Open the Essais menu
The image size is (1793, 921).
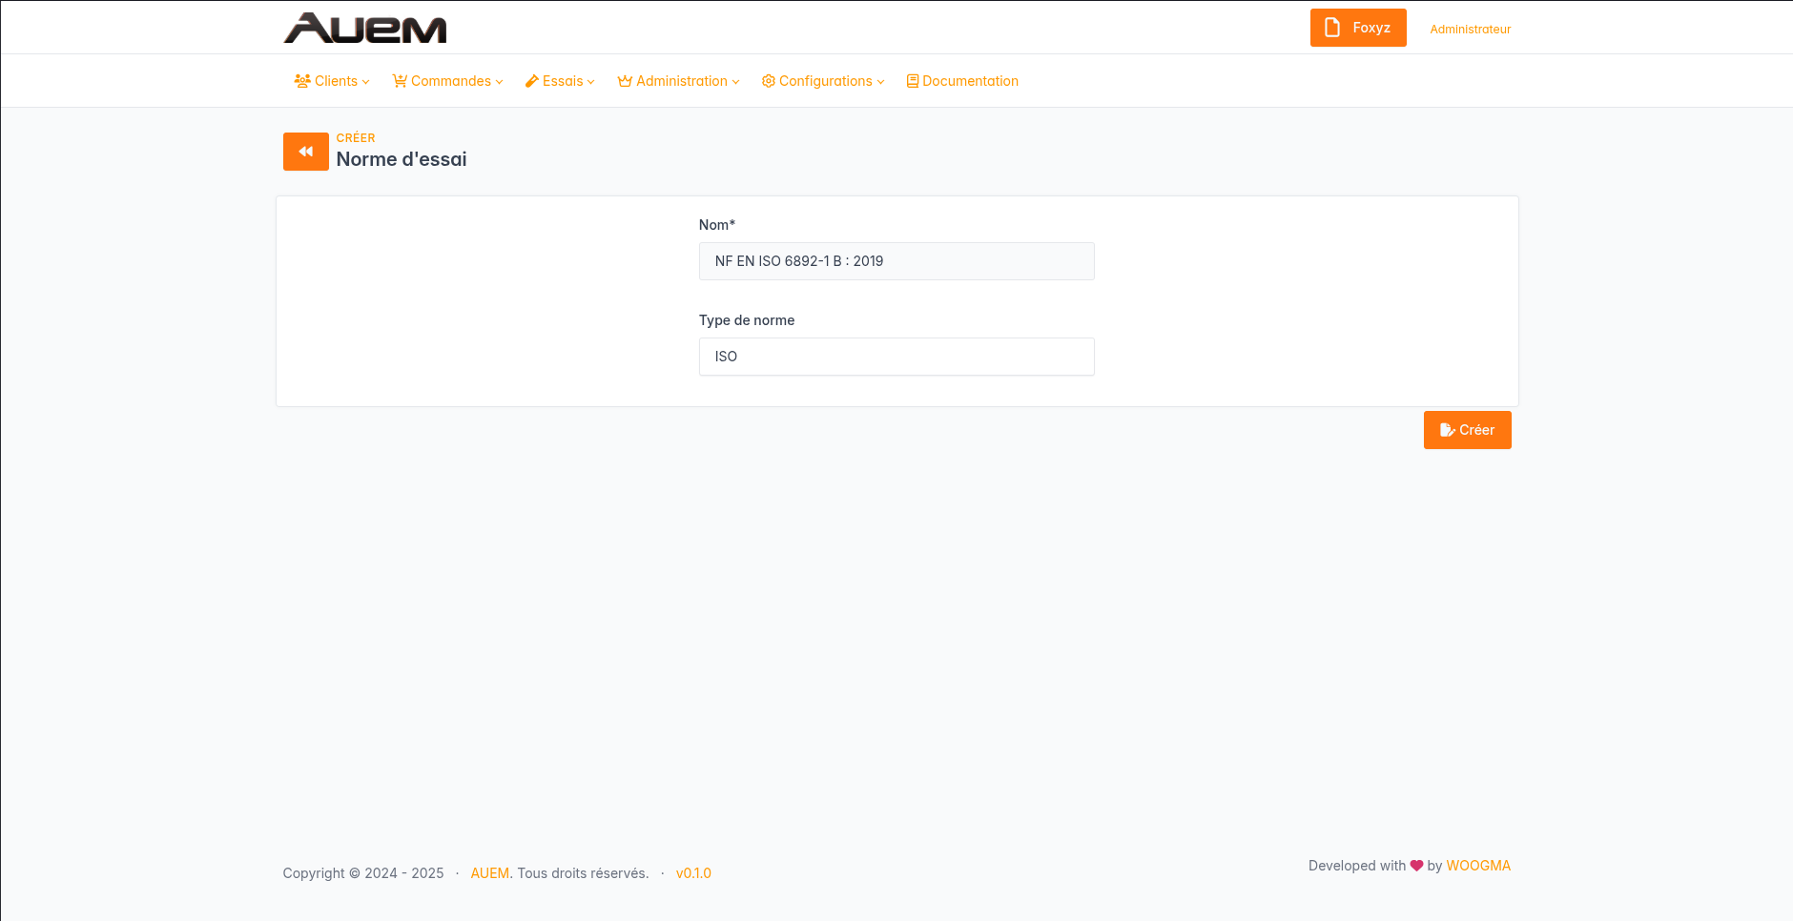(563, 81)
